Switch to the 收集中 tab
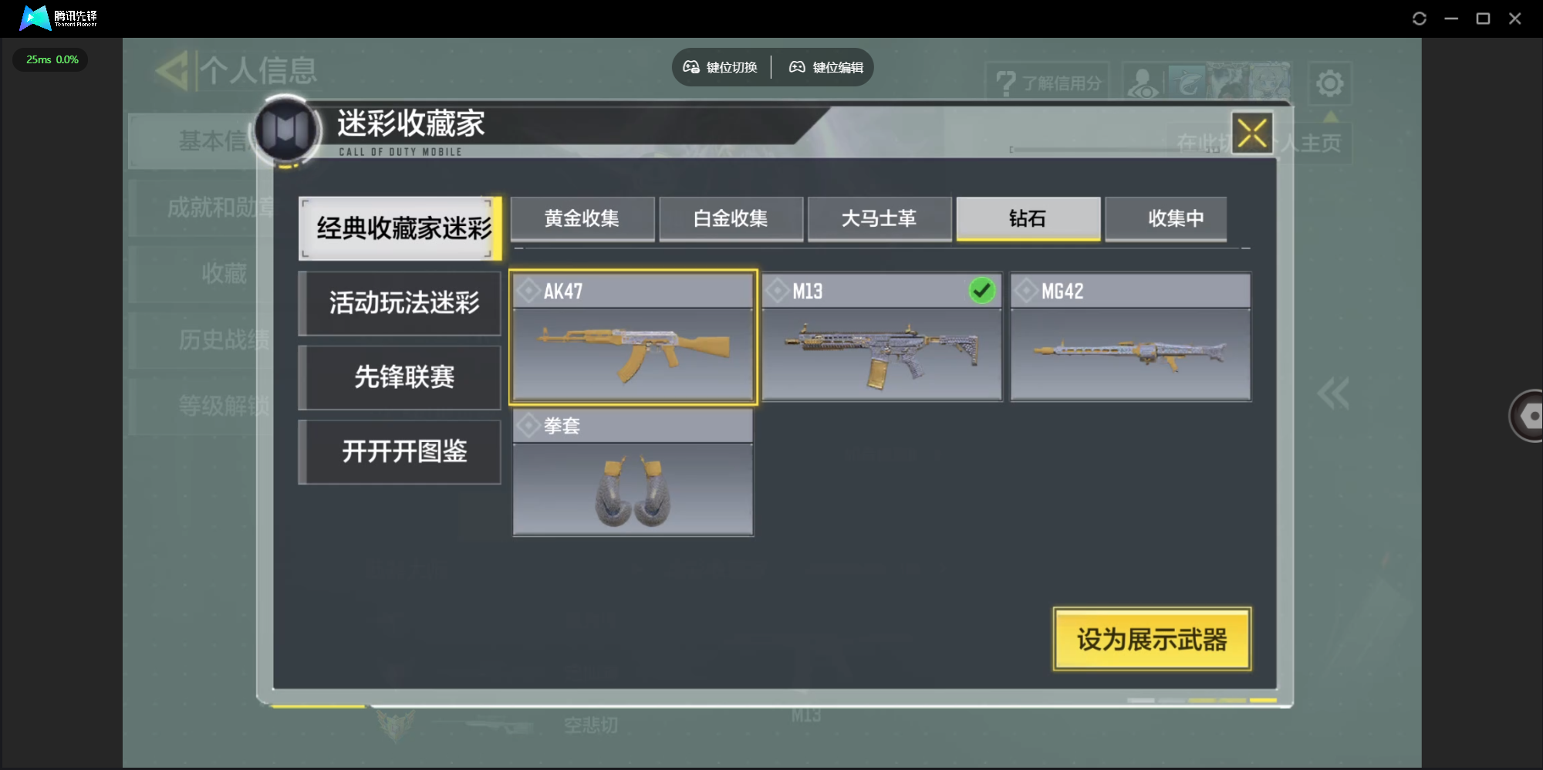Image resolution: width=1543 pixels, height=770 pixels. 1166,219
